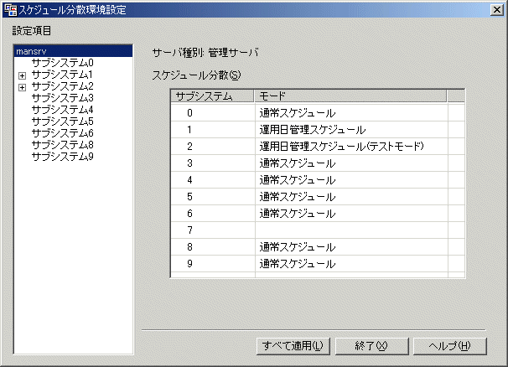Image resolution: width=508 pixels, height=367 pixels.
Task: Click the スケジュール分散(S) label
Action: pos(197,75)
